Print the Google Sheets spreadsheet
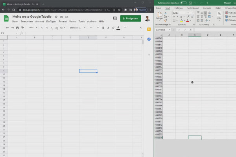 pyautogui.click(x=17, y=28)
